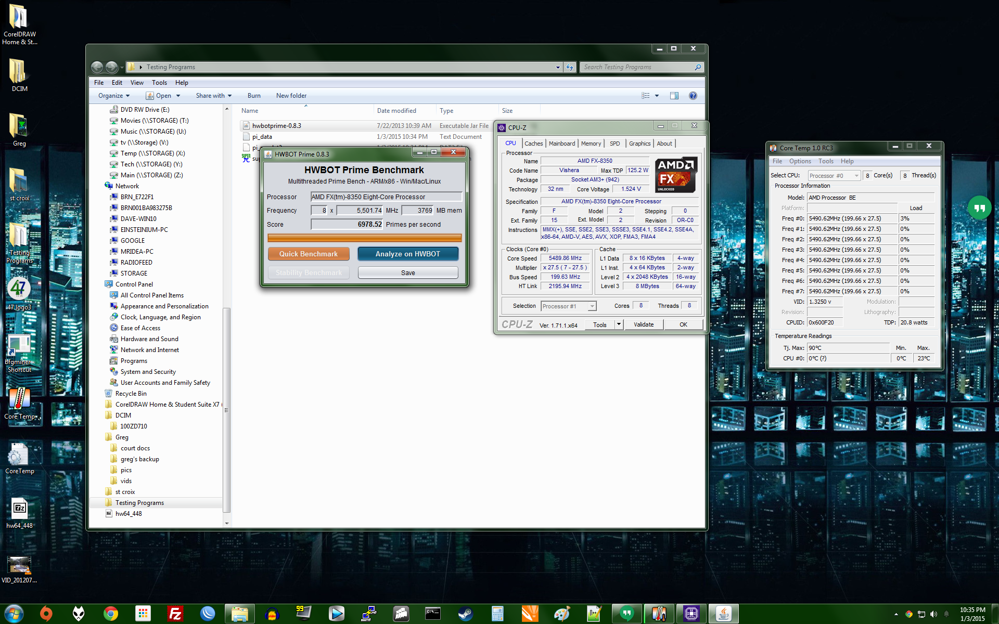Open Core Temp Options menu
The width and height of the screenshot is (999, 624).
pos(800,161)
